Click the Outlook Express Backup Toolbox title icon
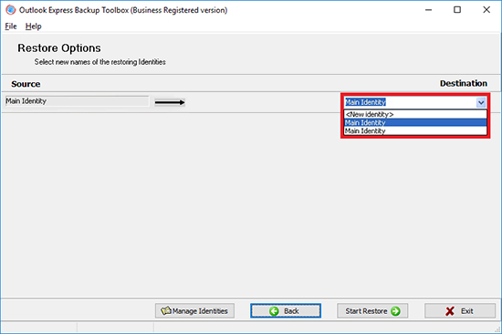 tap(11, 10)
